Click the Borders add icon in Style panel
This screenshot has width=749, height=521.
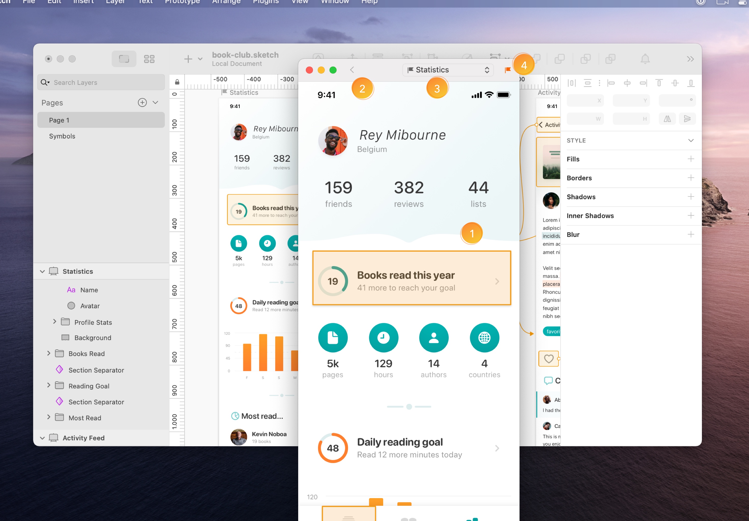pyautogui.click(x=691, y=177)
